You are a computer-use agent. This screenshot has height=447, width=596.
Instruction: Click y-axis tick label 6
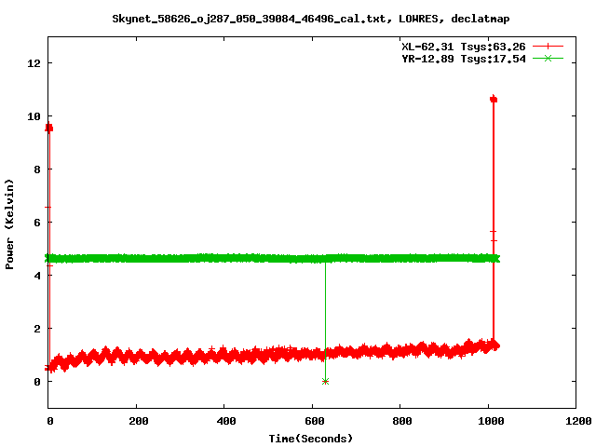coord(37,223)
